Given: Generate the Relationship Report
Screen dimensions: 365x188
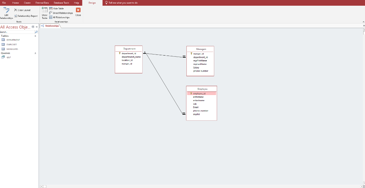Looking at the screenshot, I should click(x=26, y=16).
